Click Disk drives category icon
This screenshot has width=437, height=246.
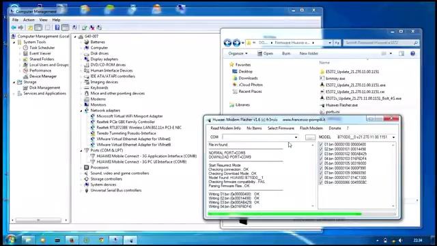[87, 53]
